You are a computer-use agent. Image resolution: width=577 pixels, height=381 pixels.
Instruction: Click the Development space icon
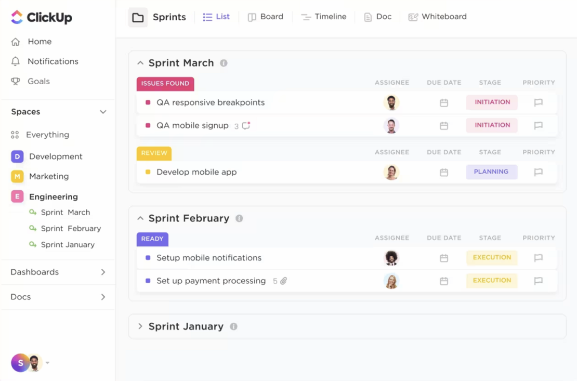tap(17, 156)
